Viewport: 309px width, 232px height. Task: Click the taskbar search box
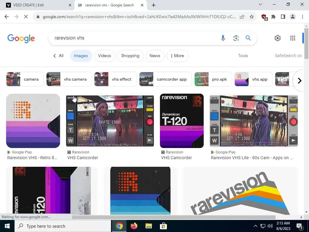click(x=63, y=226)
